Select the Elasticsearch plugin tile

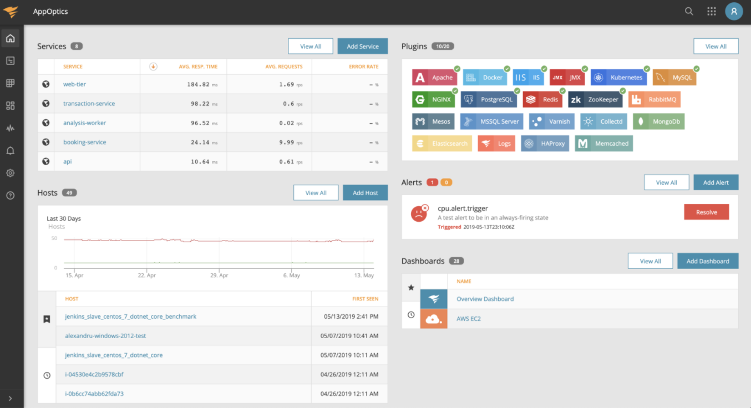click(x=442, y=144)
